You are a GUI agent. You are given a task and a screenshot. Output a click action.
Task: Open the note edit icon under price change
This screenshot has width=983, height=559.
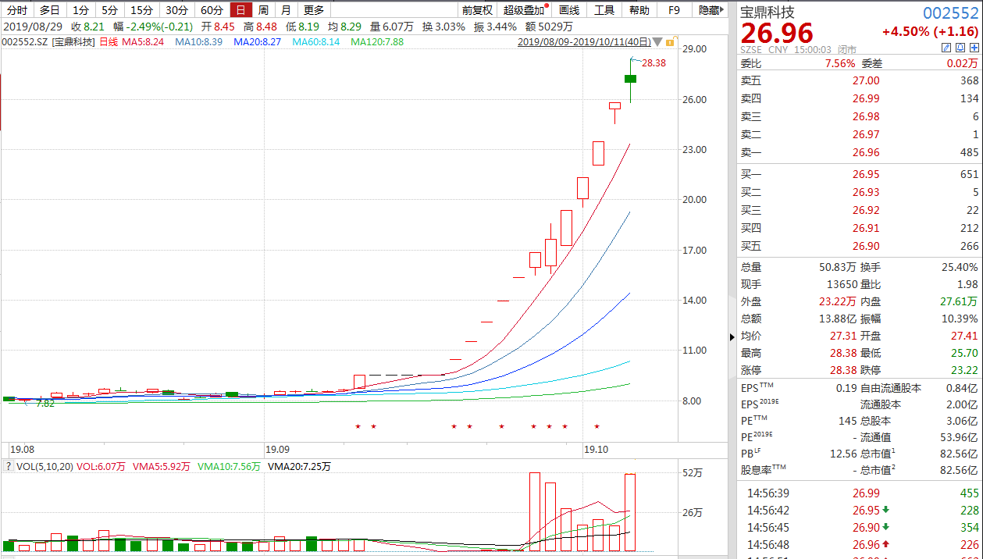946,48
